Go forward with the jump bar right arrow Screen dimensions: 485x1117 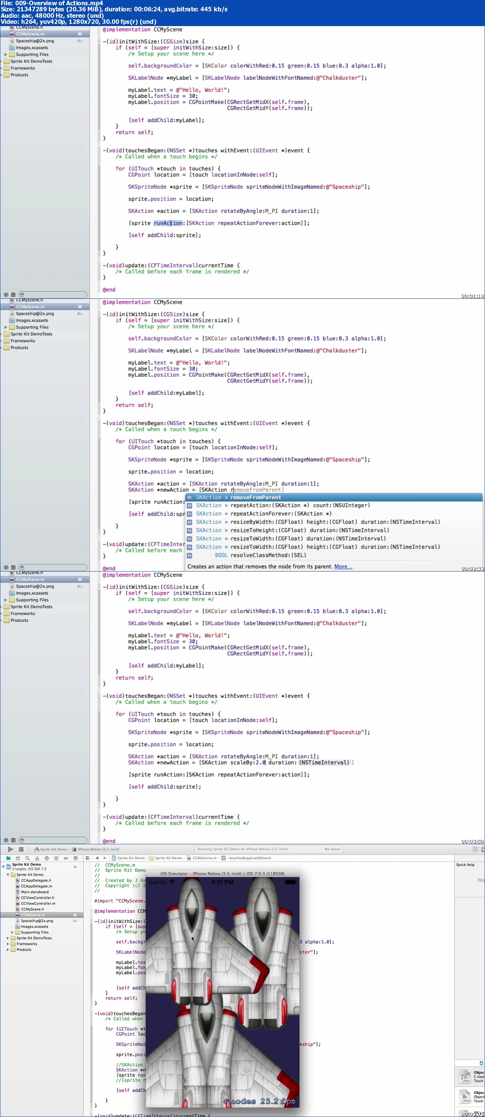(x=105, y=858)
